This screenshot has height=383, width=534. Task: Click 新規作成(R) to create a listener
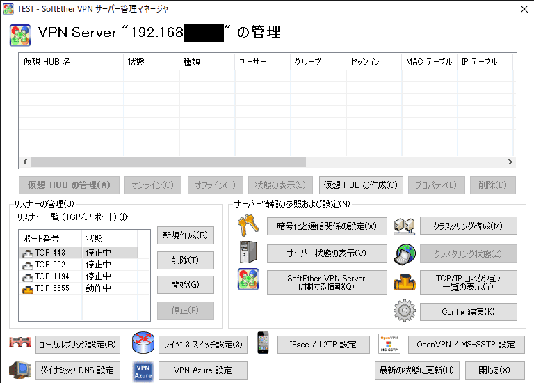(186, 235)
